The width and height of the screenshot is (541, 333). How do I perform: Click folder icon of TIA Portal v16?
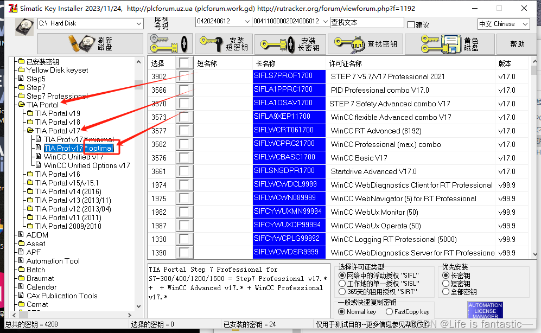click(30, 174)
